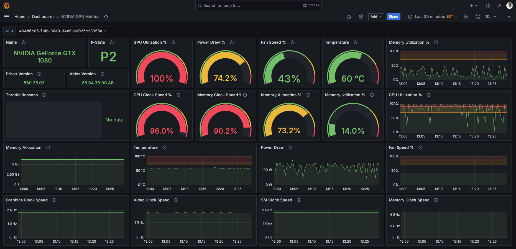Show info for GPU Clock Speed % gauge
The image size is (516, 249).
tap(178, 95)
